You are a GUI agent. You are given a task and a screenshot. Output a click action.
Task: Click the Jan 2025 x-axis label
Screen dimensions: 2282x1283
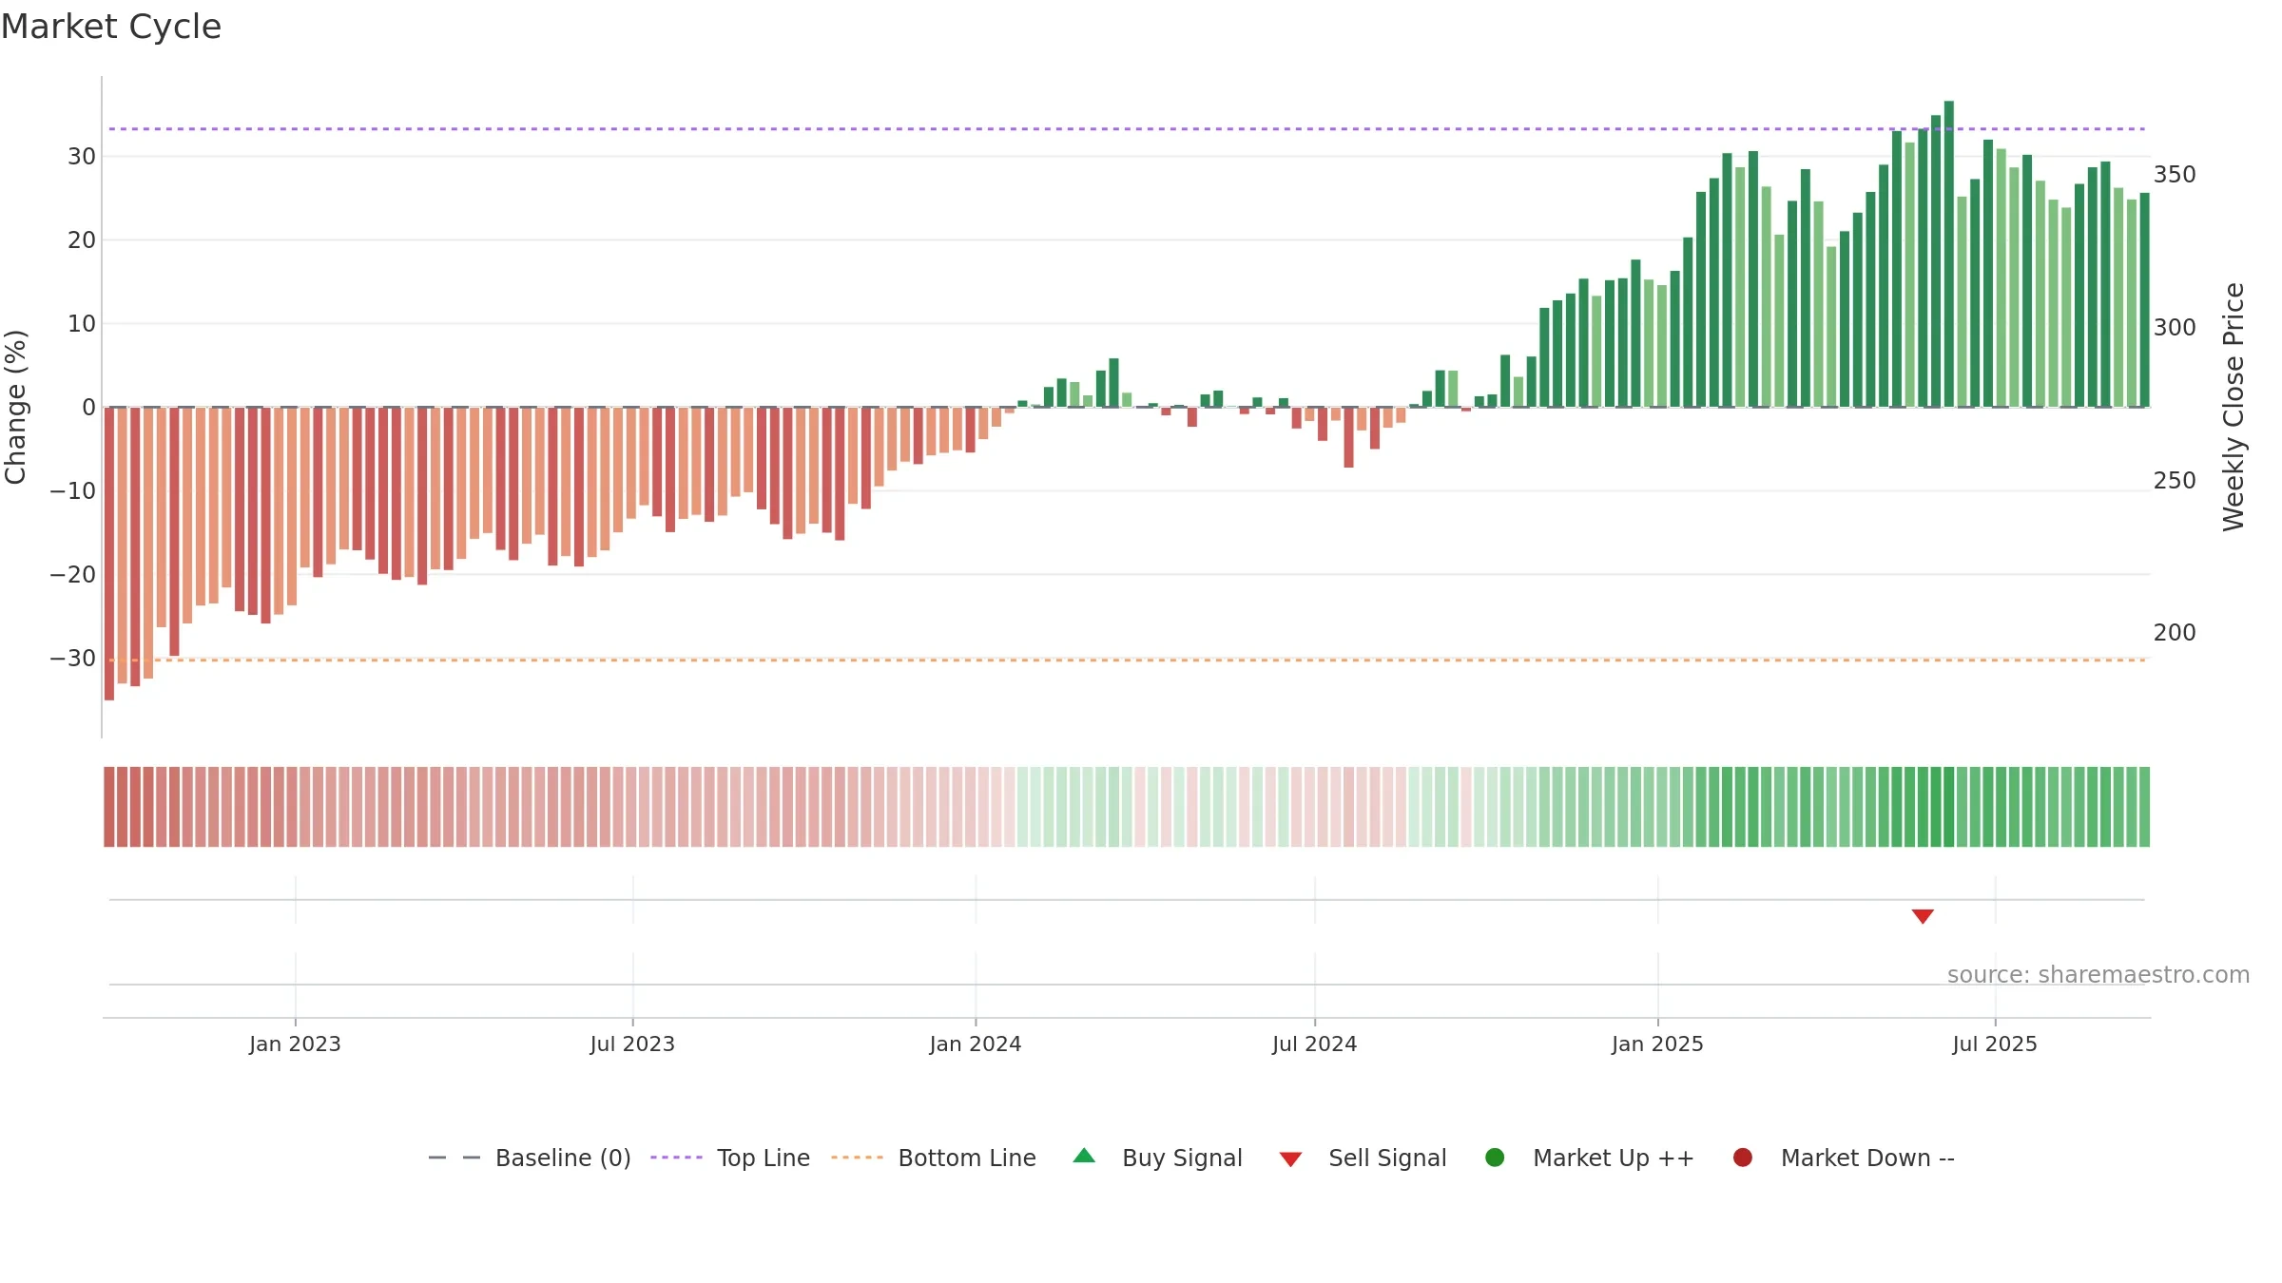(x=1658, y=1044)
